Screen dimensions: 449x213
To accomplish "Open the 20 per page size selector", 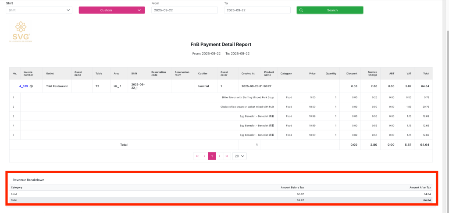I will (239, 156).
